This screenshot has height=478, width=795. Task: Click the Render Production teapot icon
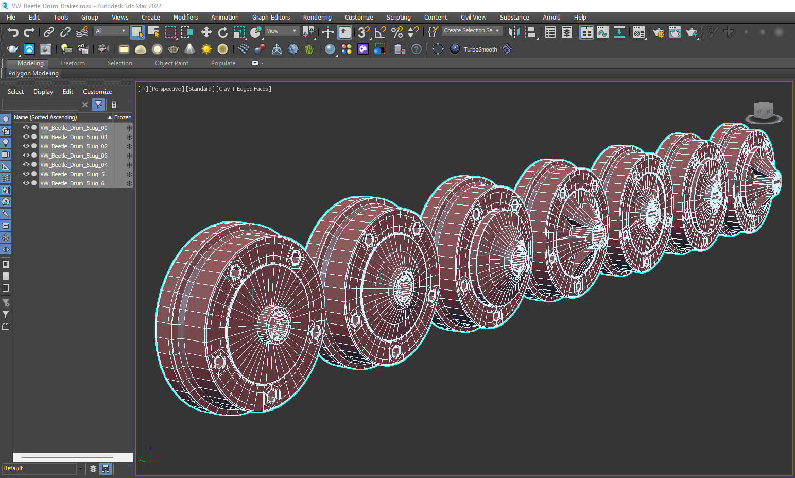pos(692,32)
